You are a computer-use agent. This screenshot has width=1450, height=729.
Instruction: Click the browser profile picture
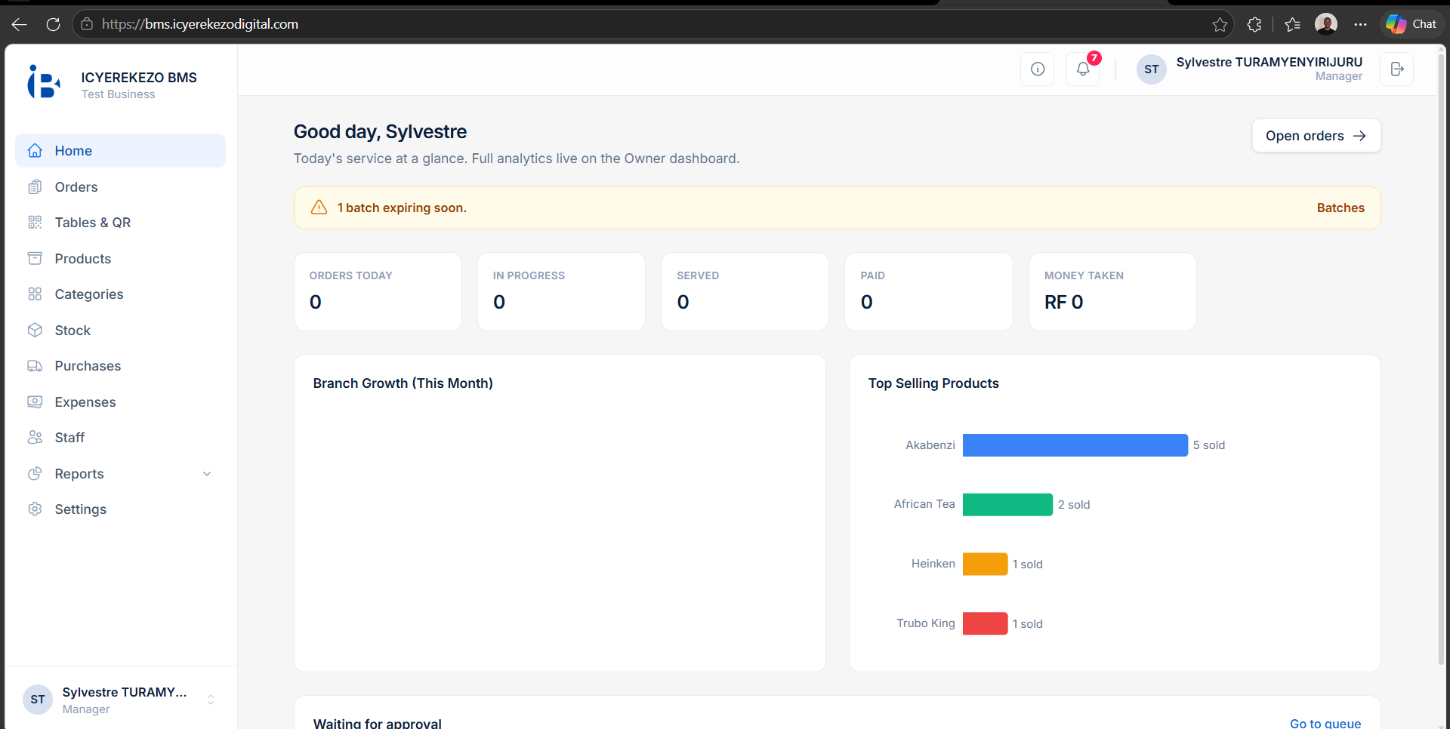coord(1326,24)
